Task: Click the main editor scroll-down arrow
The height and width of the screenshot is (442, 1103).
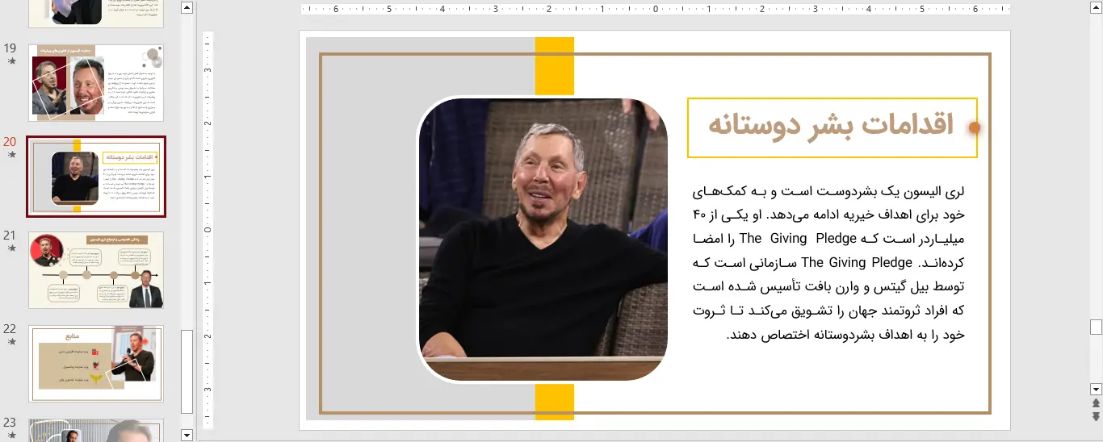Action: tap(1096, 389)
